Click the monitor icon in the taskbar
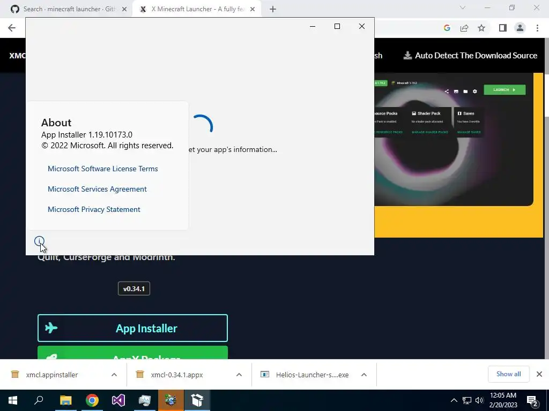Image resolution: width=549 pixels, height=411 pixels. point(145,400)
